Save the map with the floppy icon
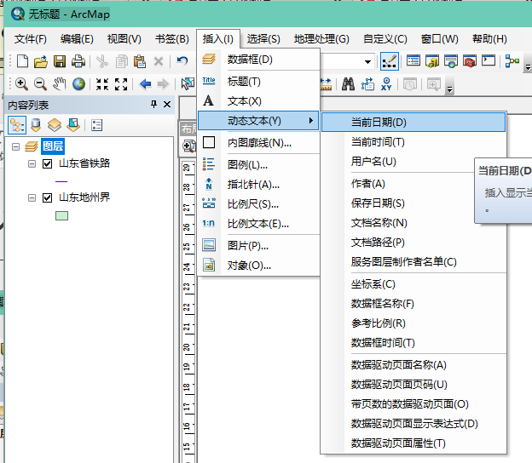This screenshot has height=463, width=532. pos(60,61)
